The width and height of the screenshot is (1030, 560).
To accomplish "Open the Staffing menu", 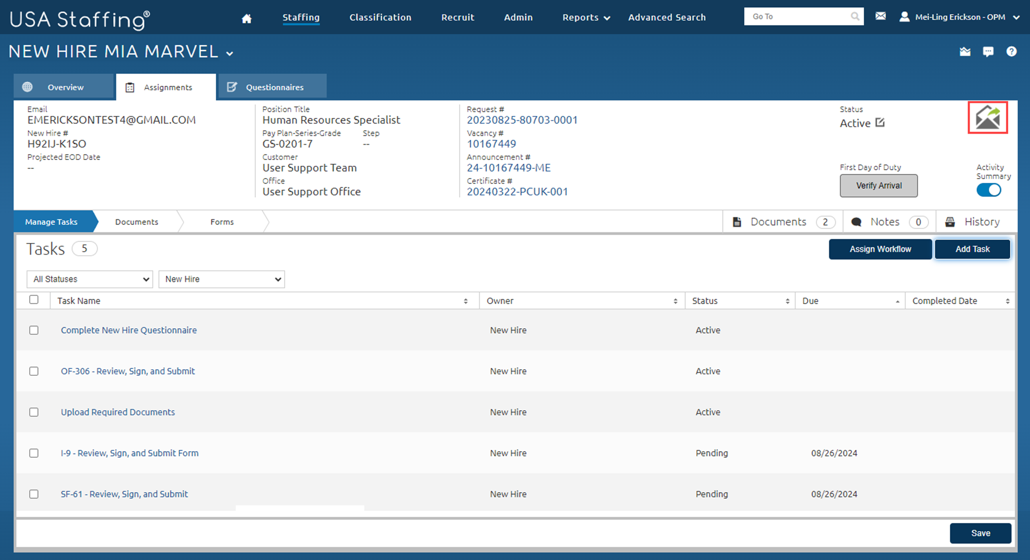I will [x=301, y=17].
